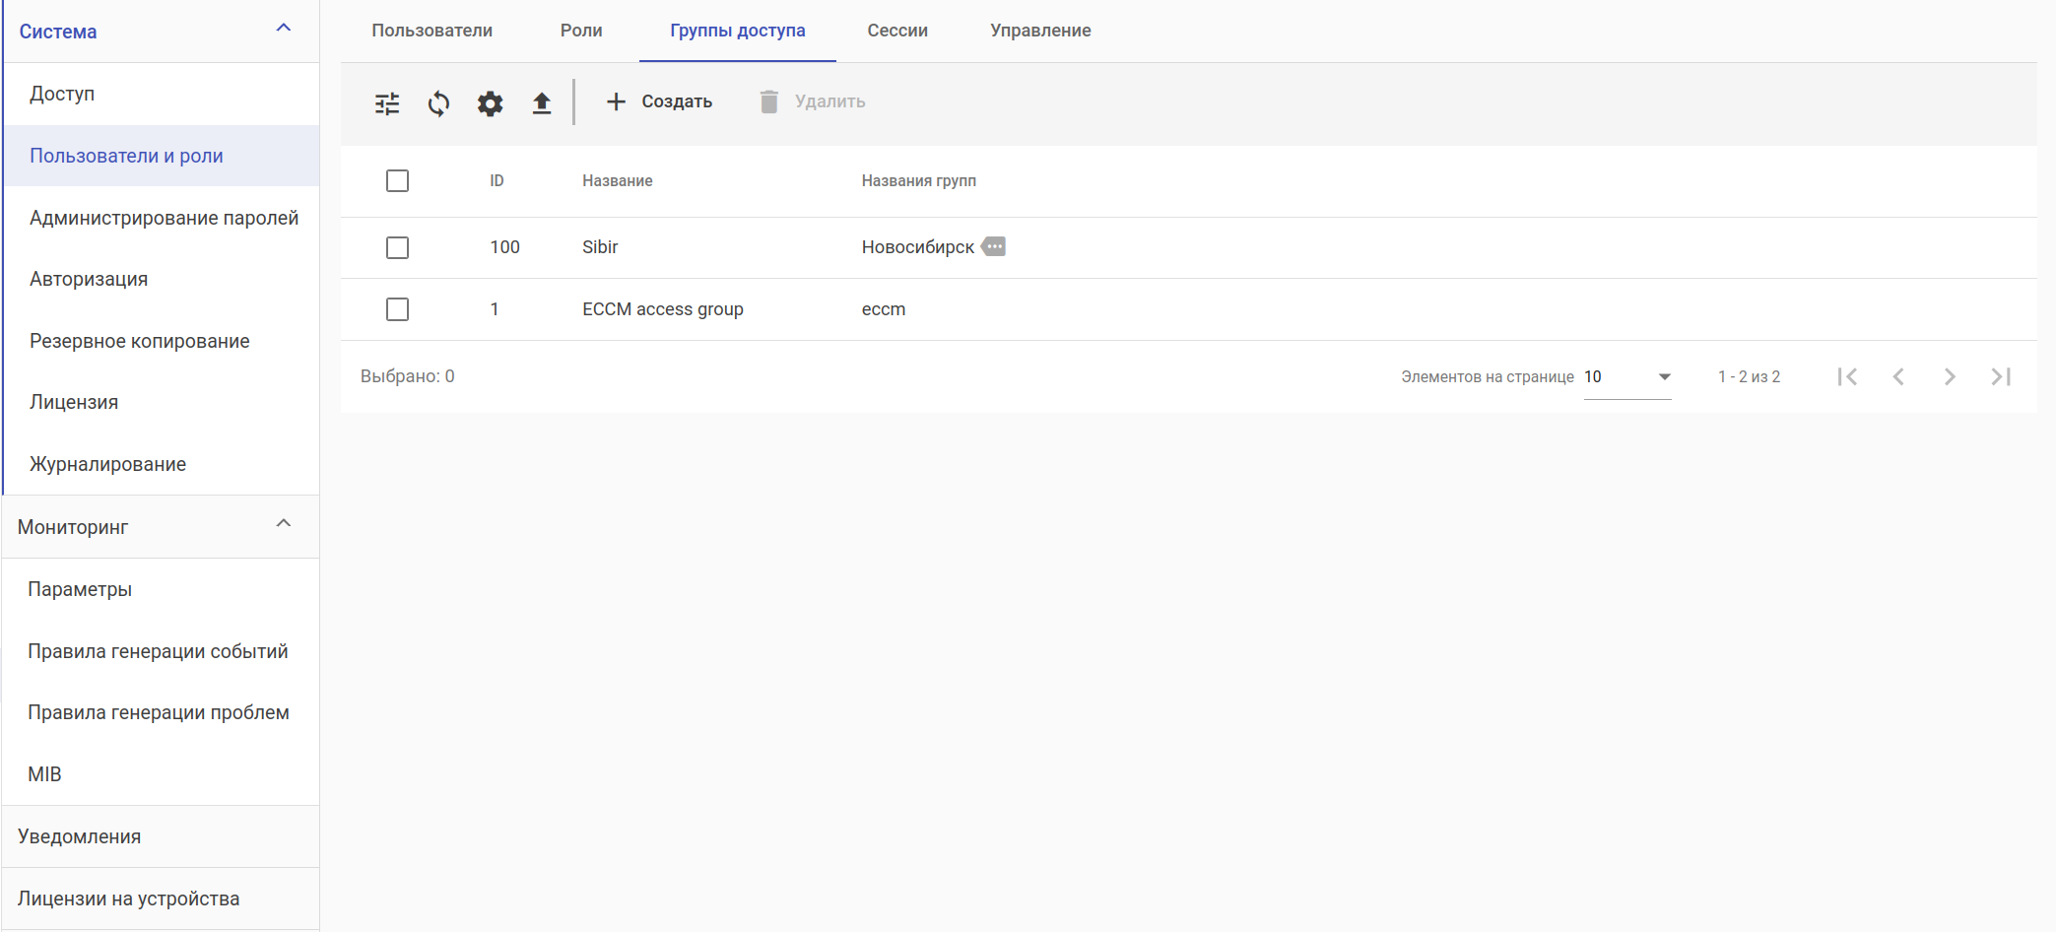Open column settings gear icon
This screenshot has height=932, width=2056.
click(490, 103)
